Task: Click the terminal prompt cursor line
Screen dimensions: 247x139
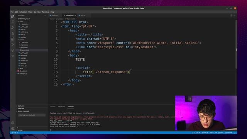Action: click(x=51, y=130)
